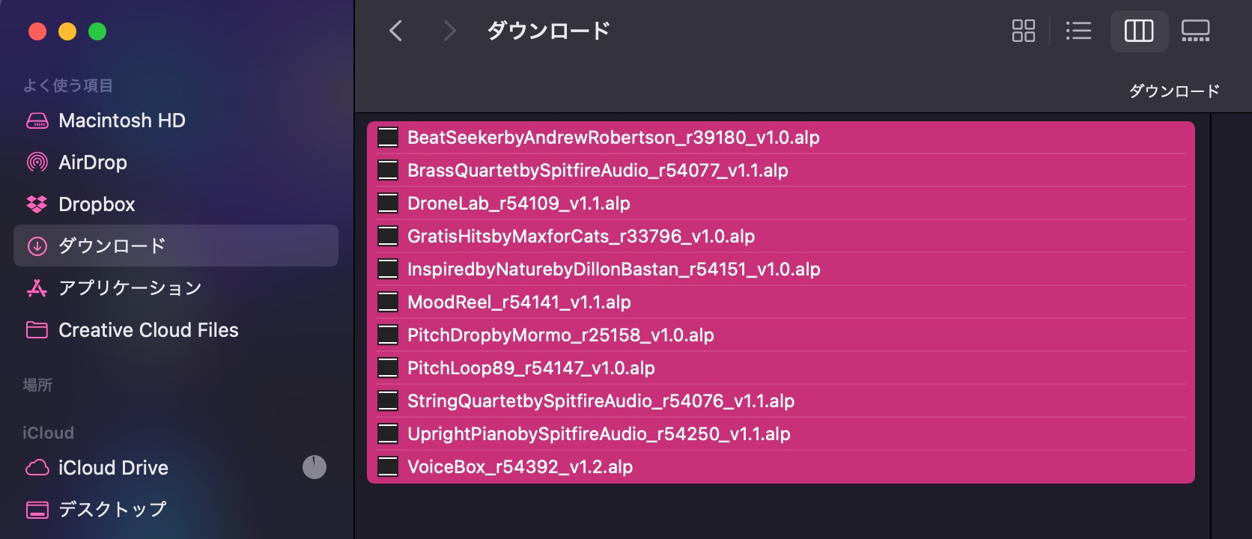
Task: Switch to icon grid view
Action: tap(1023, 31)
